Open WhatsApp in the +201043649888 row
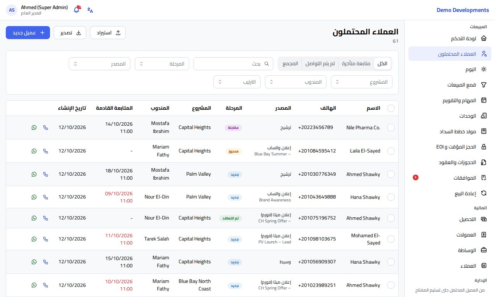 [34, 197]
